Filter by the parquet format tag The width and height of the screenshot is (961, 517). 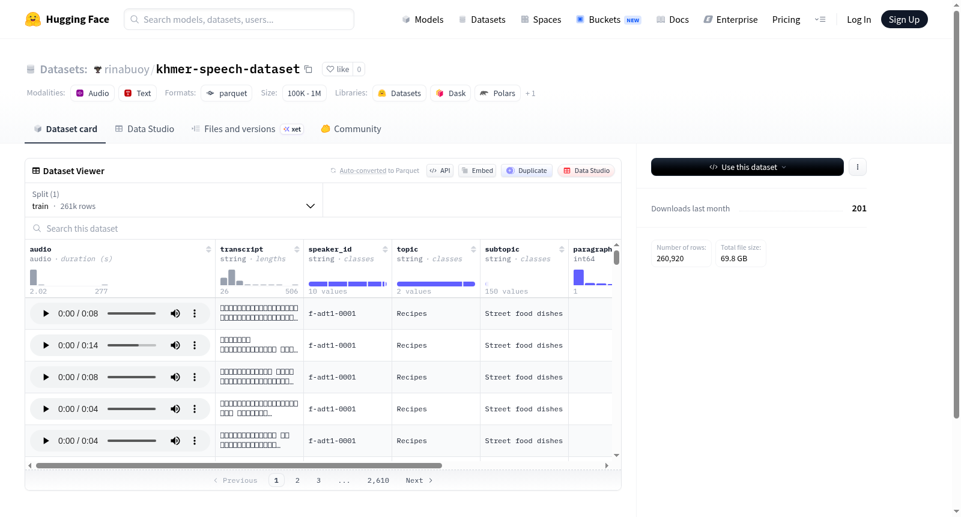[x=226, y=93]
